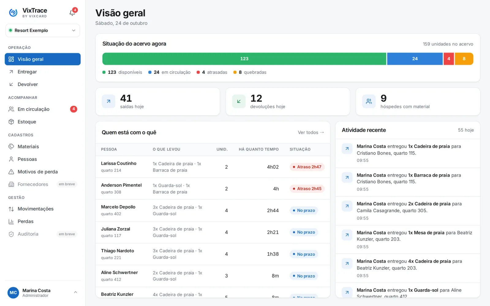490x306 pixels.
Task: Select the Larissa Coutinho row name
Action: tap(119, 163)
